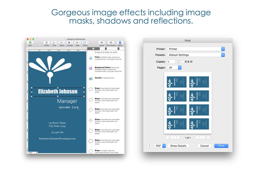Pick the rounded star shape icon
Viewport: 270px width, 169px height.
[90, 99]
